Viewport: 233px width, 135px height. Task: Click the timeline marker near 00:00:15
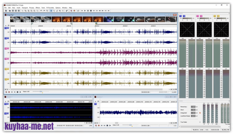click(x=96, y=23)
